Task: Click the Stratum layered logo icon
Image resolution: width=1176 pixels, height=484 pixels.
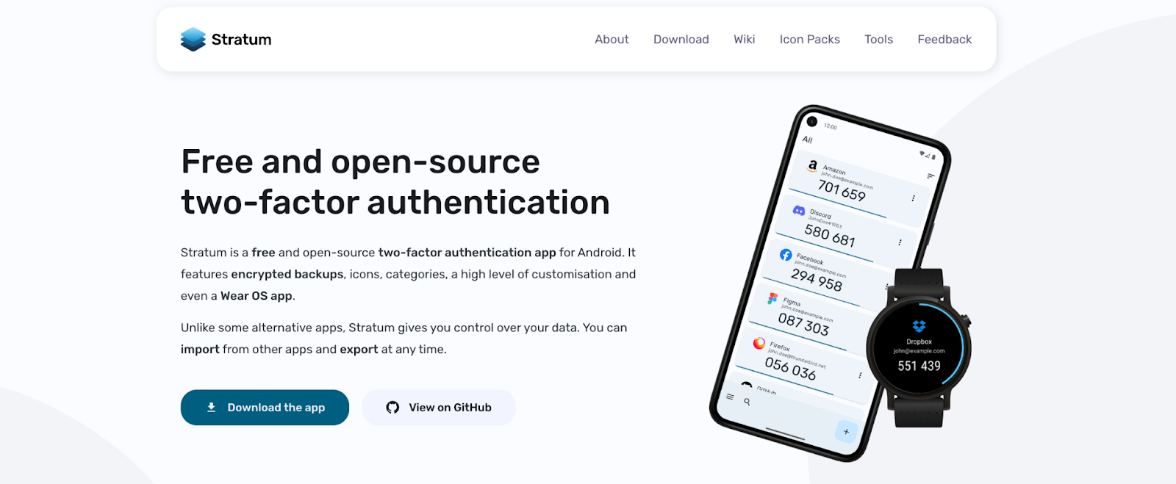Action: [193, 40]
